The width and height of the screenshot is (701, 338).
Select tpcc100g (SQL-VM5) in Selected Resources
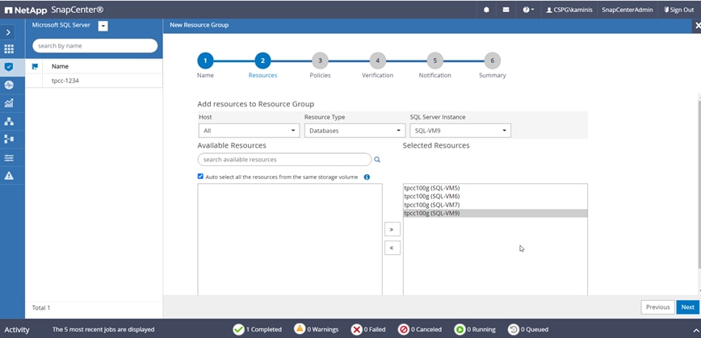(495, 188)
